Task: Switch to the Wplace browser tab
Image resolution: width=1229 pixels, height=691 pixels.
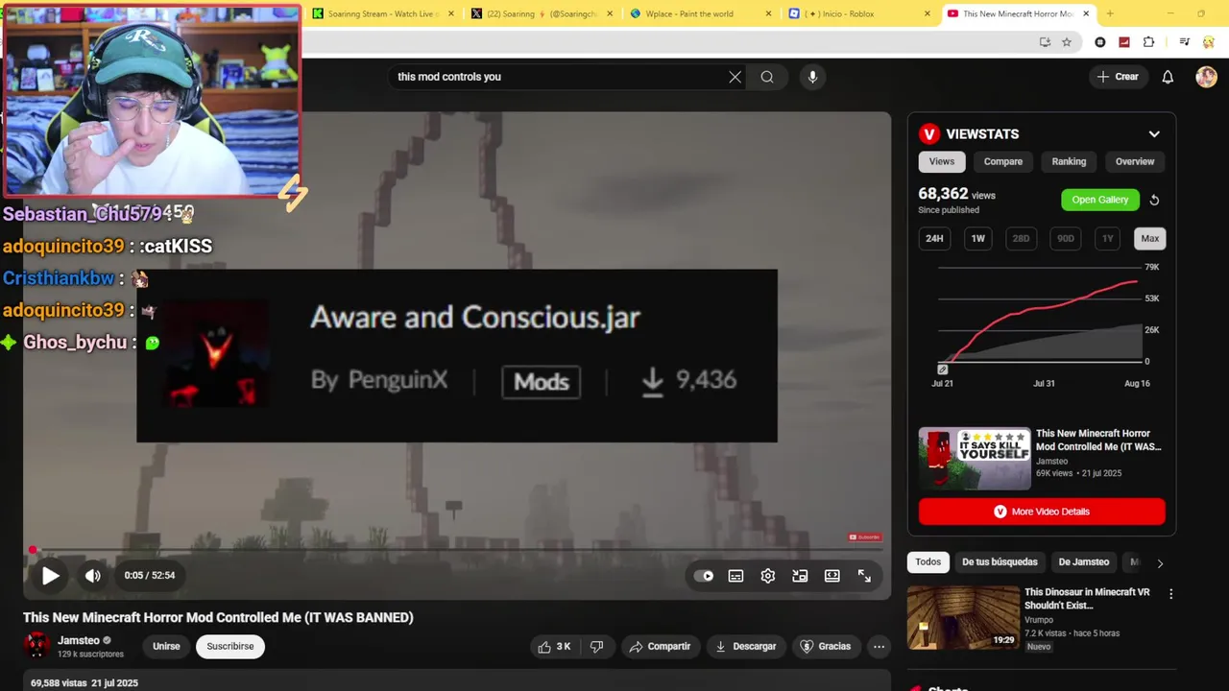Action: tap(702, 13)
